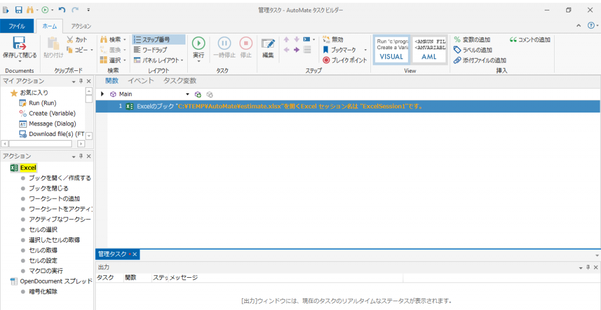601x310 pixels.
Task: Open the Main function dropdown
Action: click(x=187, y=94)
